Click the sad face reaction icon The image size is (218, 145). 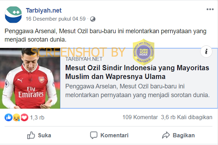16,117
